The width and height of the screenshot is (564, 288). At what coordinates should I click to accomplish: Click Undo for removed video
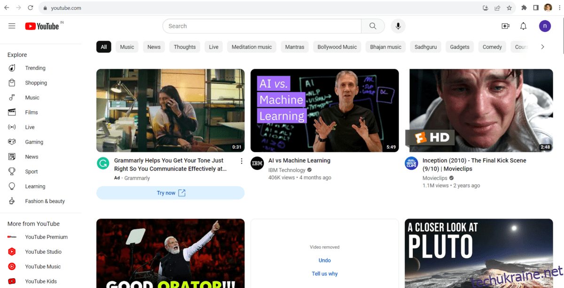click(x=325, y=260)
